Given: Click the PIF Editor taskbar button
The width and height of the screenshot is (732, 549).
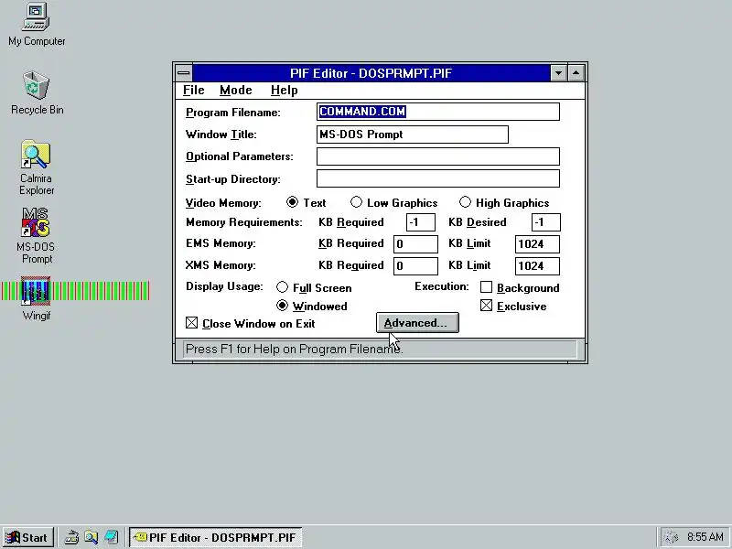Looking at the screenshot, I should [215, 538].
